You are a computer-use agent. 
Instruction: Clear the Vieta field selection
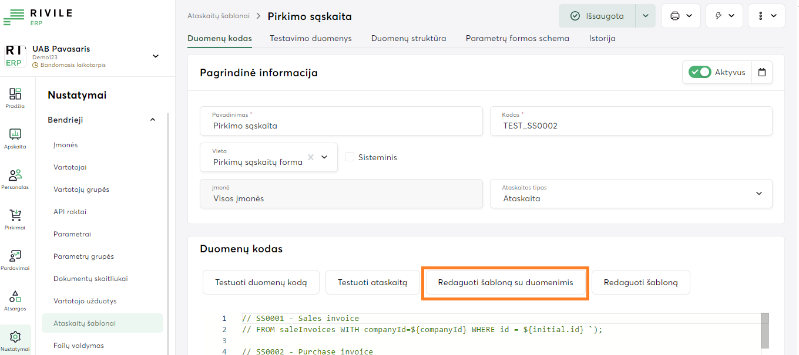[x=311, y=157]
